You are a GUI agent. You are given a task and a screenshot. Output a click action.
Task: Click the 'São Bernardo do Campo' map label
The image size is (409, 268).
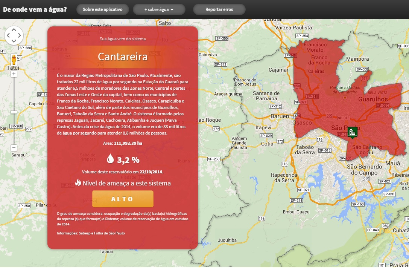point(364,170)
